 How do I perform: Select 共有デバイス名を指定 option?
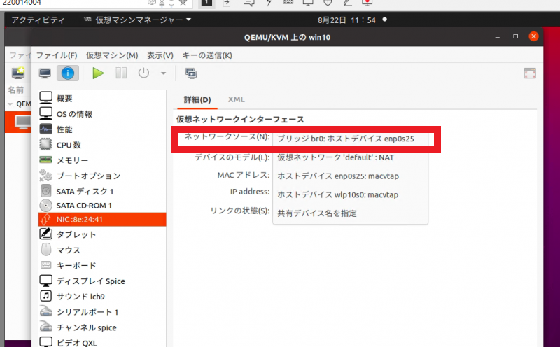coord(317,213)
